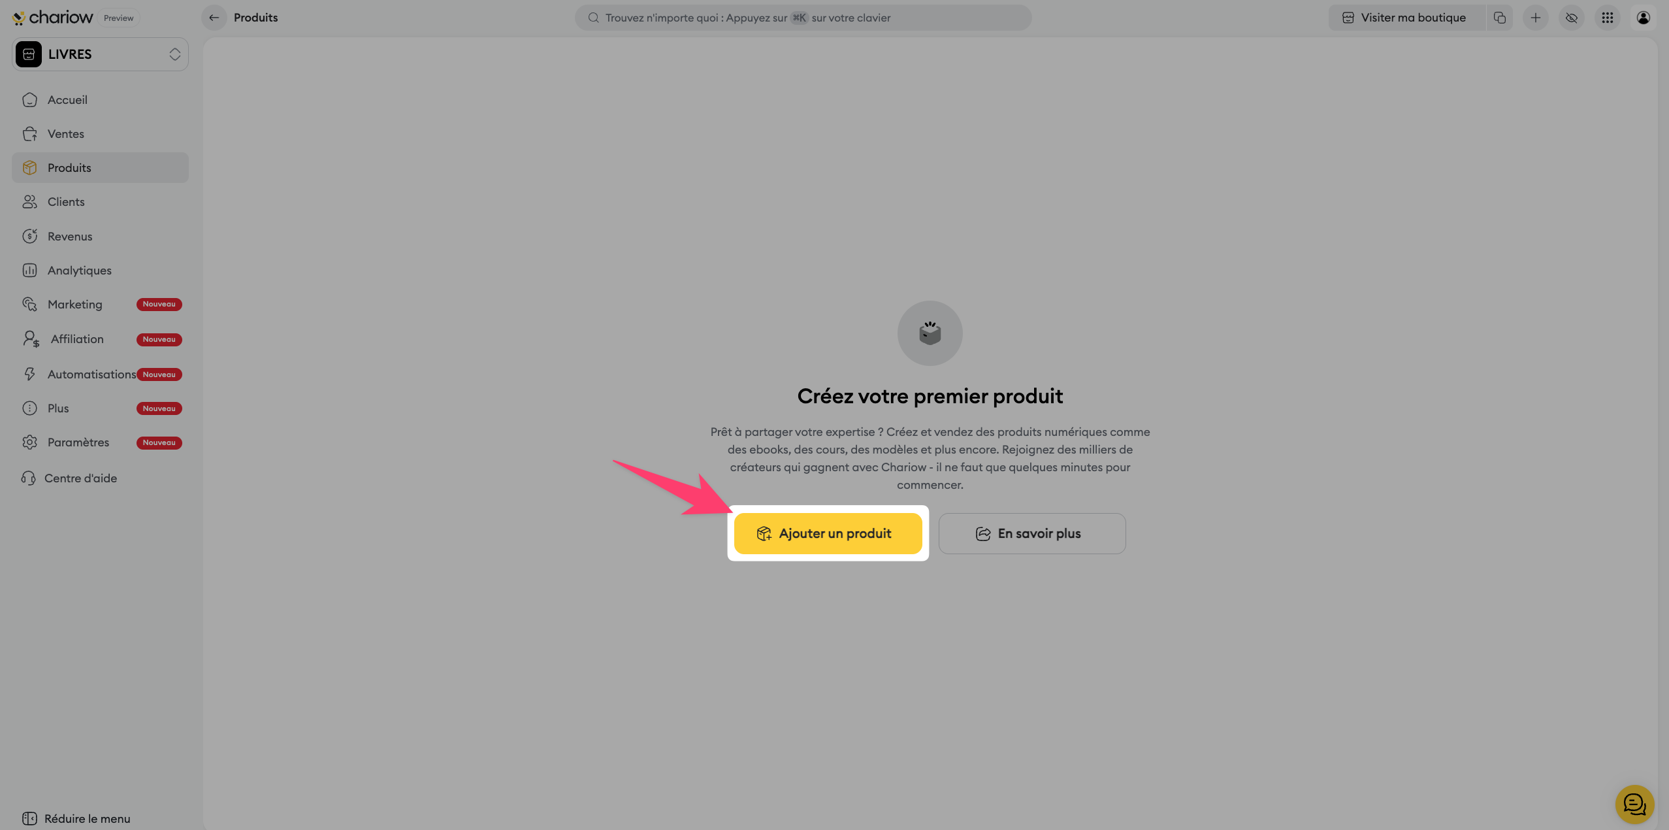Viewport: 1669px width, 830px height.
Task: Click En savoir plus button
Action: pyautogui.click(x=1032, y=533)
